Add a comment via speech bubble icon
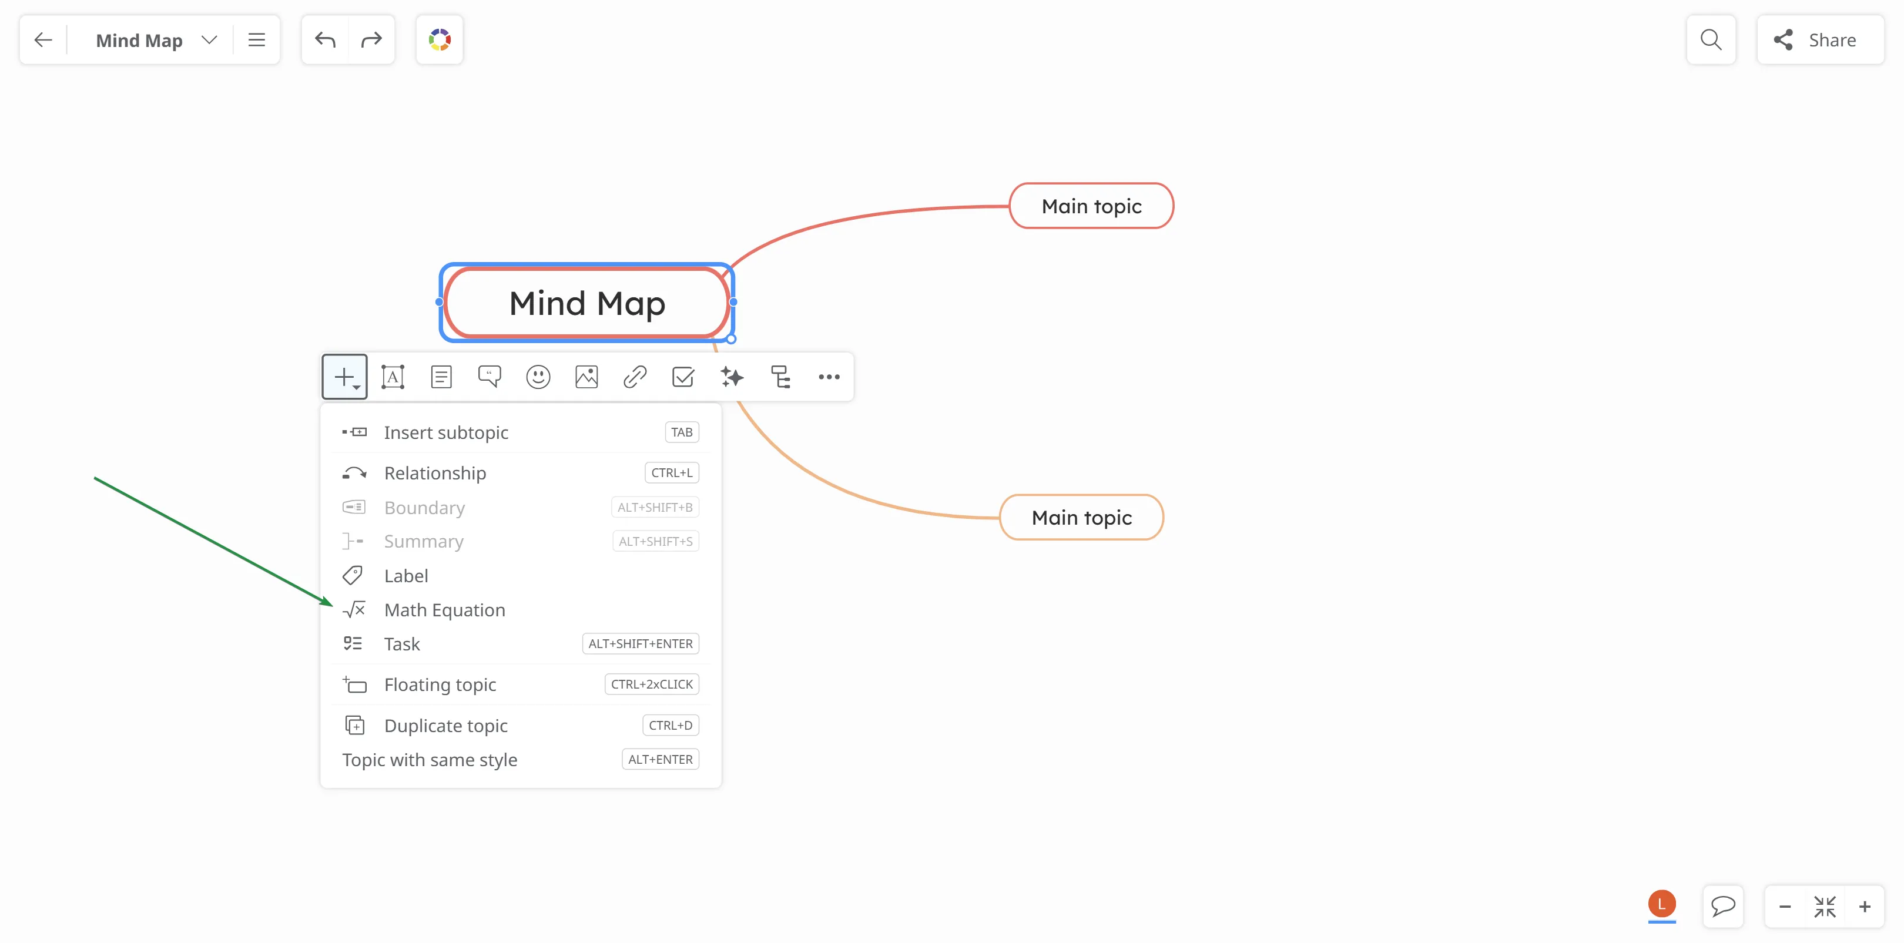This screenshot has height=943, width=1904. coord(490,377)
